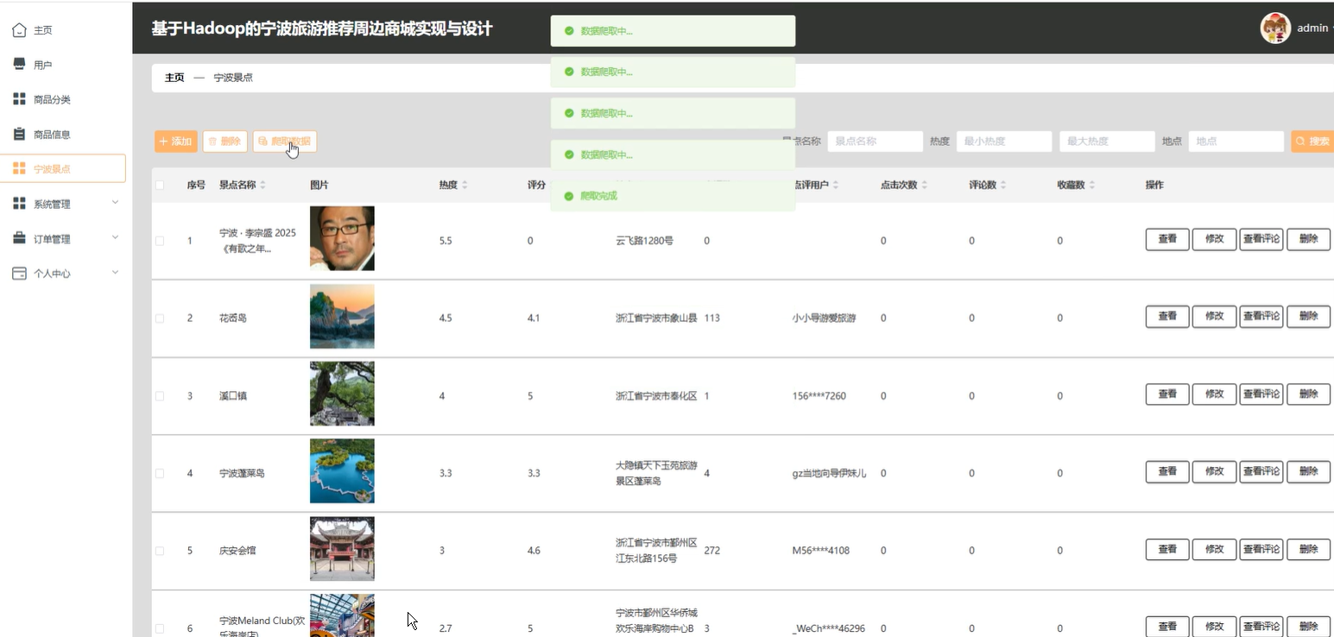
Task: Click 修改 for the 溪口镇 row
Action: (x=1214, y=394)
